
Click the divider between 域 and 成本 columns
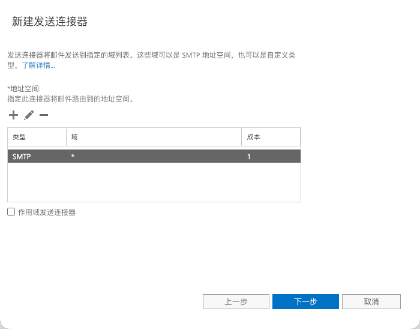(242, 137)
